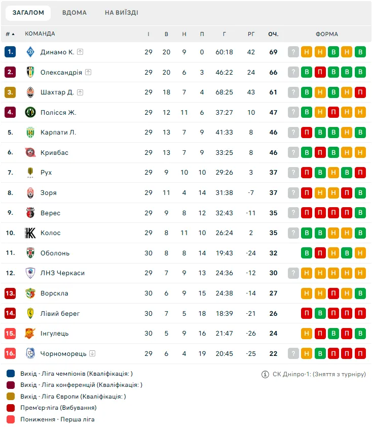Click the relegation arrow icon beside Чорноморець

92,353
